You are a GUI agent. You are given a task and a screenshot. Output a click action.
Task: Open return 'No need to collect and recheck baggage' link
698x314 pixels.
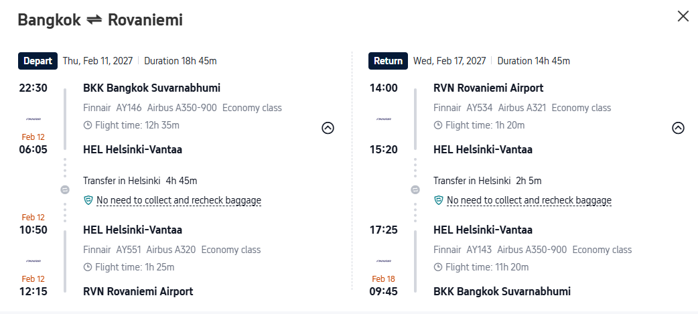529,200
